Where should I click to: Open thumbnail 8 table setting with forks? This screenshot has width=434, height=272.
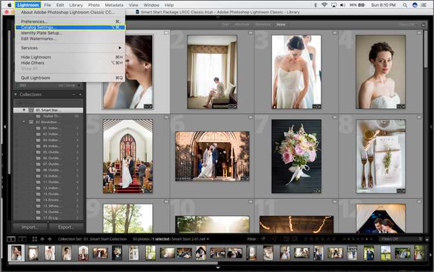coord(381,156)
